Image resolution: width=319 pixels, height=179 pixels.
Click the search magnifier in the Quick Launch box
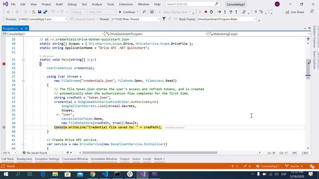(217, 4)
